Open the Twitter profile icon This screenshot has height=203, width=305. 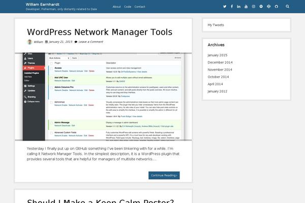coord(225,7)
